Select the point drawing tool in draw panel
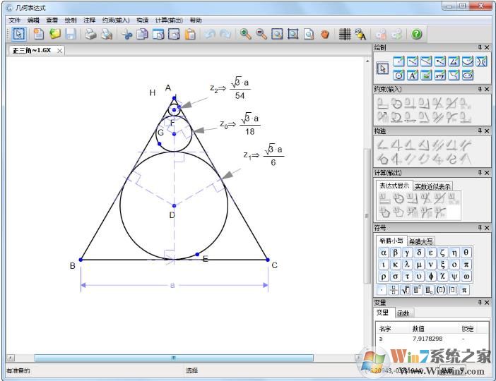The width and height of the screenshot is (496, 381). tap(398, 61)
